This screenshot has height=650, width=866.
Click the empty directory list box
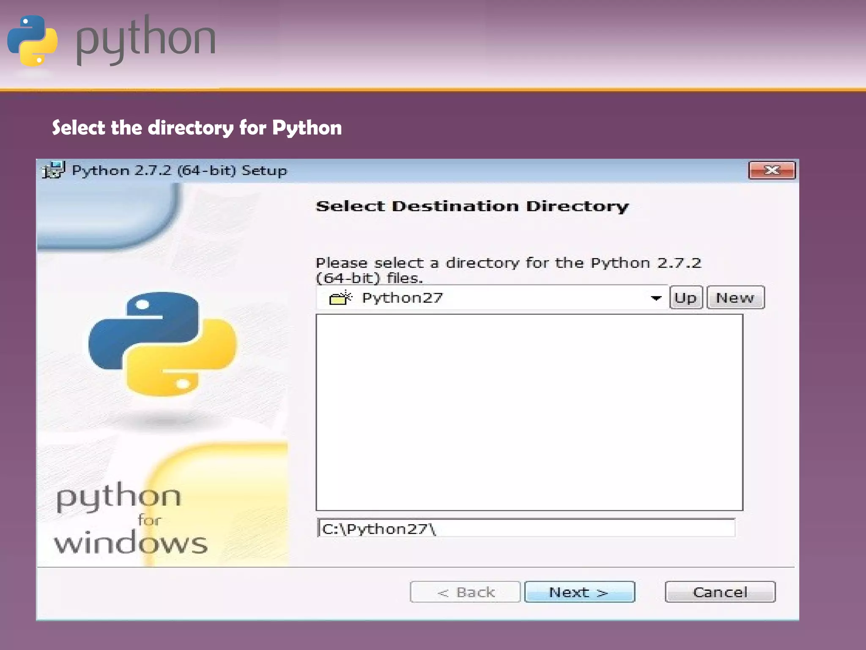tap(529, 412)
